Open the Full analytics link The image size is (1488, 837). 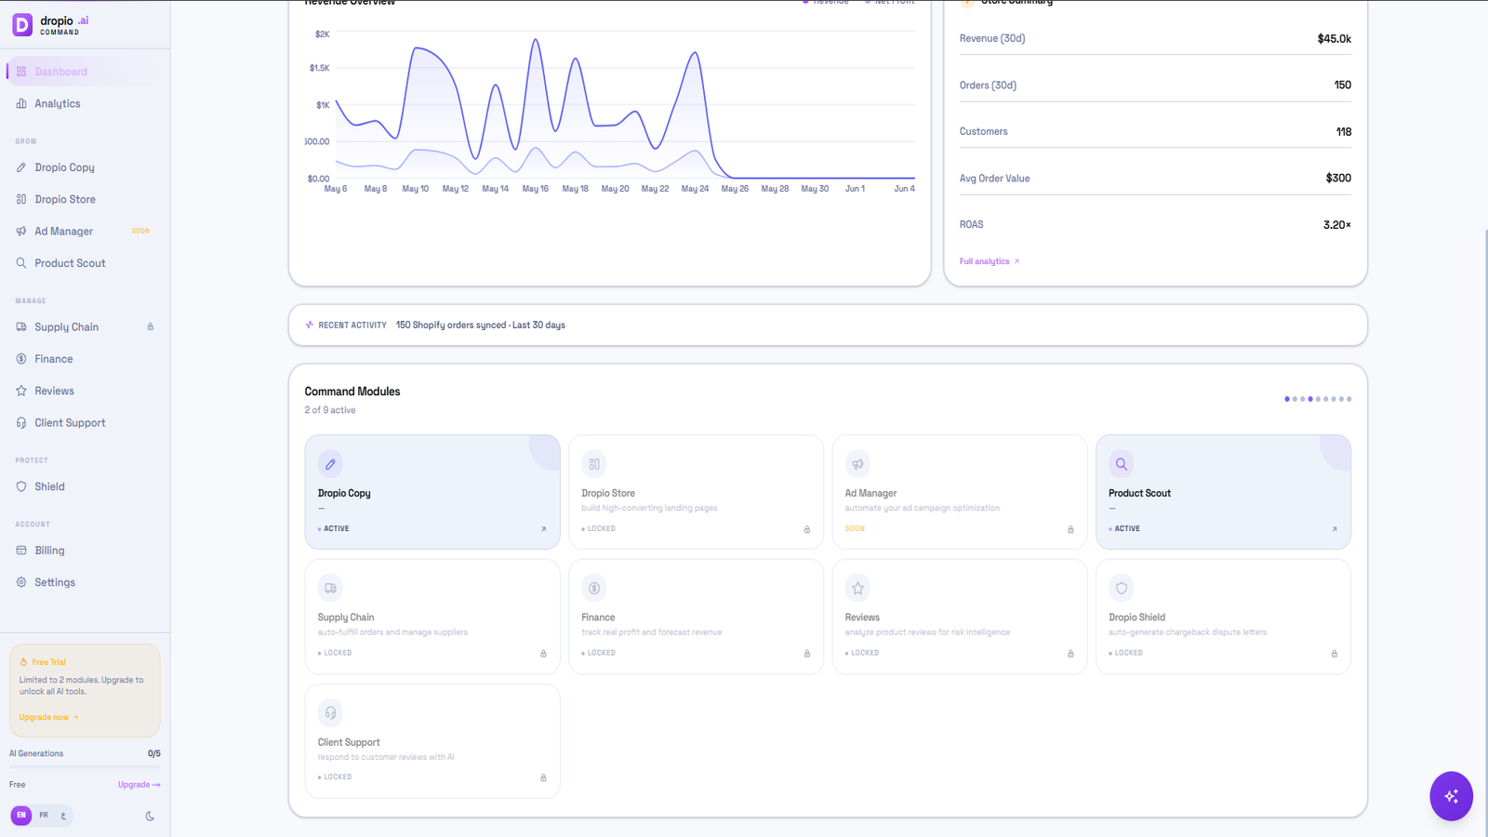(x=990, y=261)
